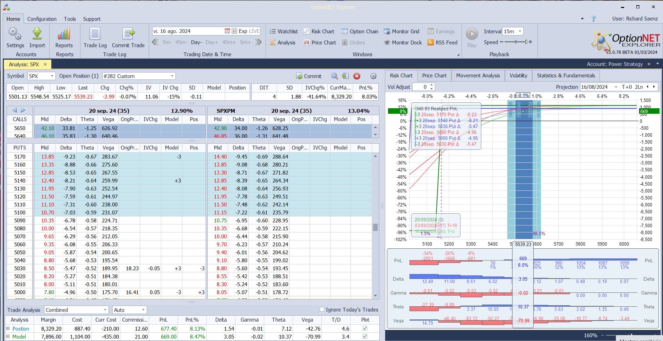This screenshot has width=663, height=341.
Task: Collapse the ribbon with the up arrow
Action: tap(582, 18)
